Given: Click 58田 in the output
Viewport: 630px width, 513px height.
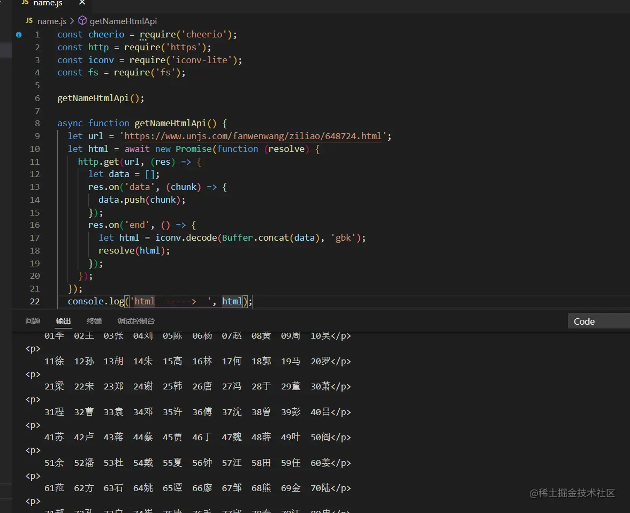Looking at the screenshot, I should pyautogui.click(x=261, y=463).
